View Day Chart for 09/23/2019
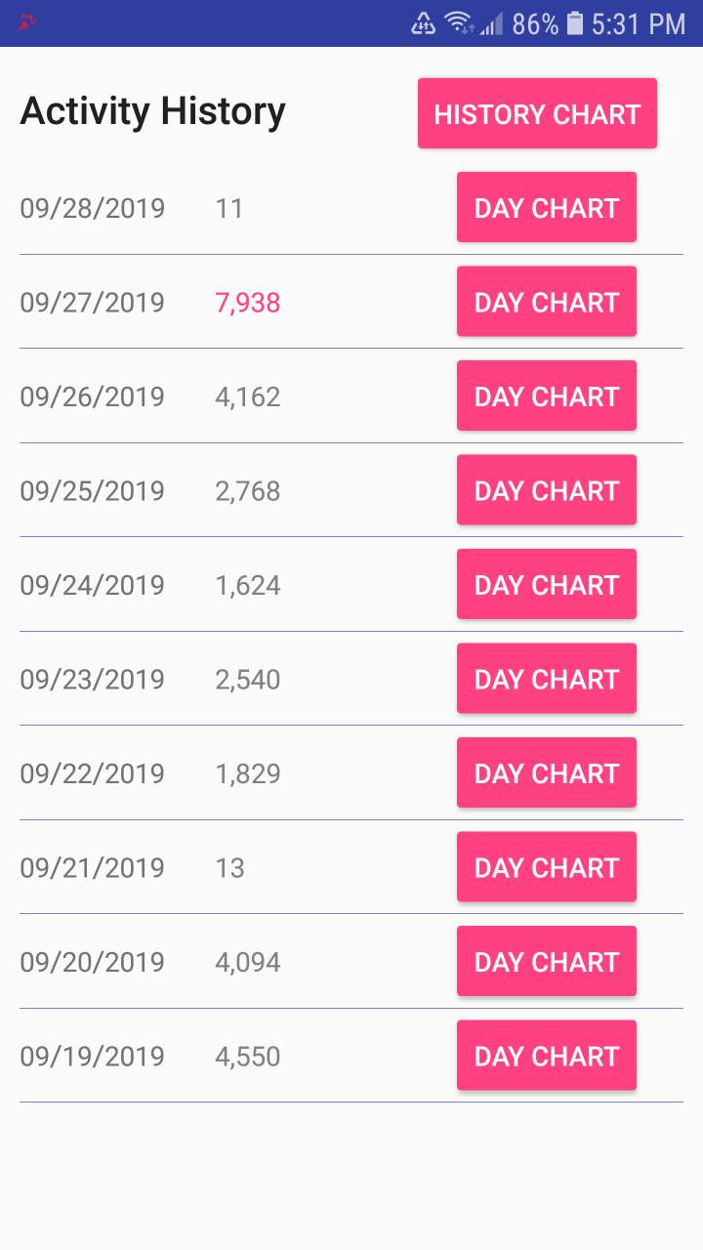 tap(546, 679)
